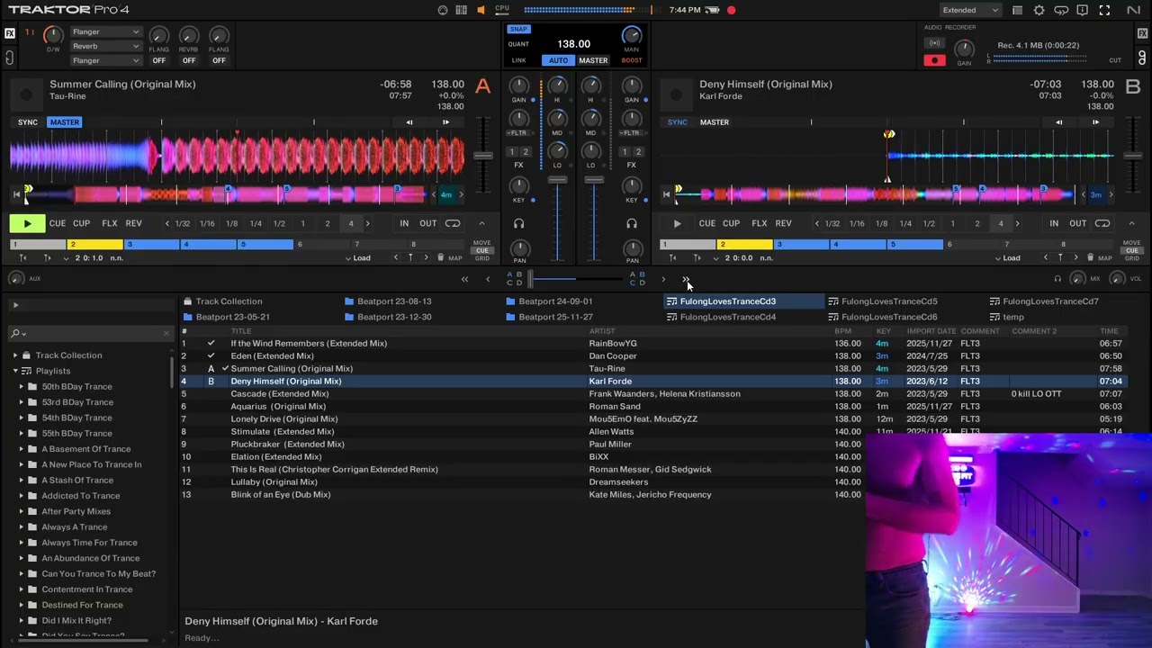Start playback on Deck B

pyautogui.click(x=677, y=223)
